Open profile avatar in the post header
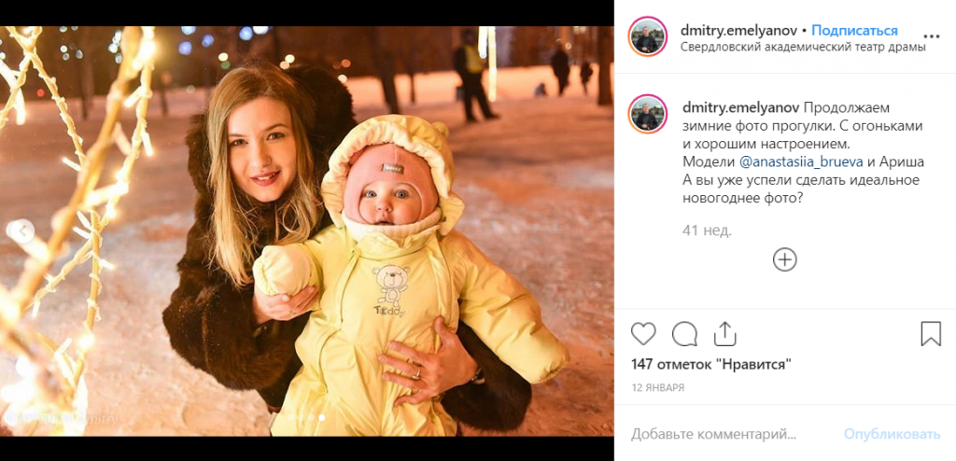This screenshot has height=461, width=956. click(x=648, y=36)
